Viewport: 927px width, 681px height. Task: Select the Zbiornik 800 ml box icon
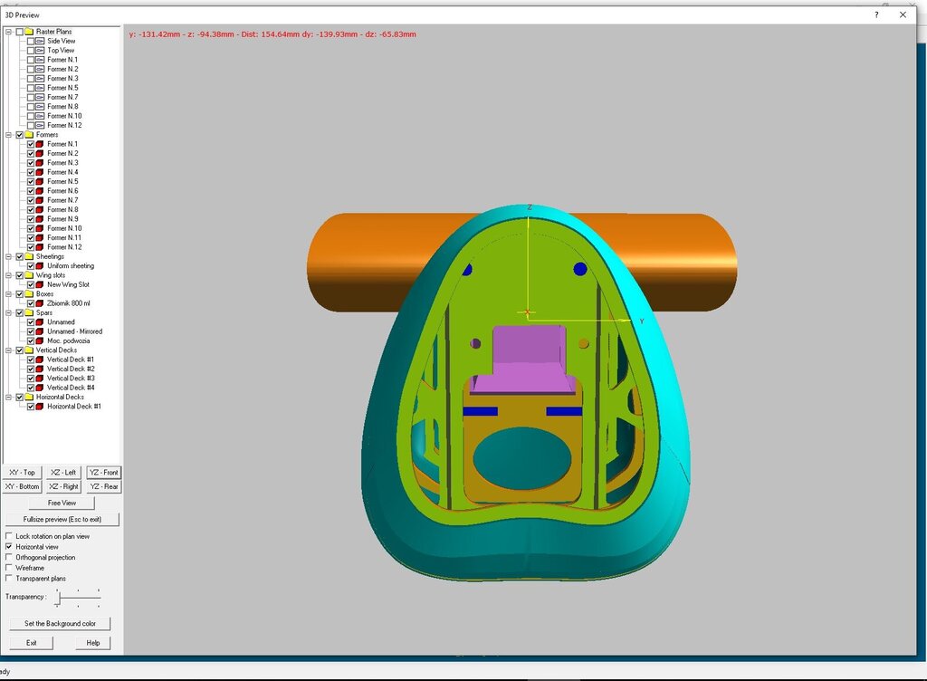pos(42,302)
